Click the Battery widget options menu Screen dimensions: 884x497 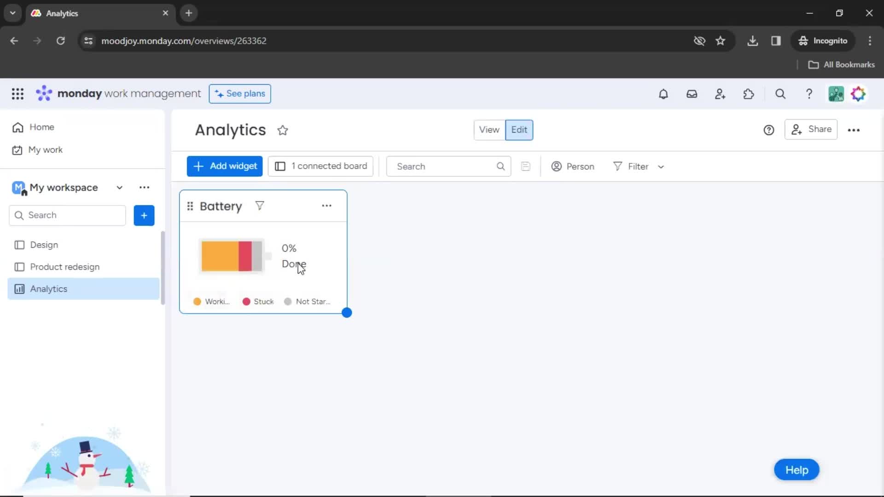[326, 206]
